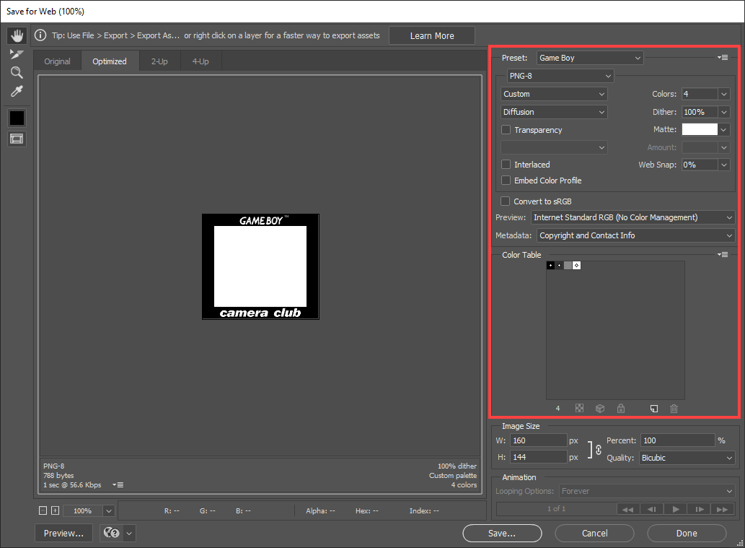Image resolution: width=745 pixels, height=548 pixels.
Task: Enable the Transparency checkbox
Action: click(x=506, y=130)
